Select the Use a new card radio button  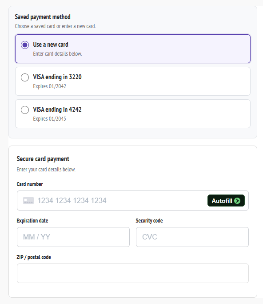pos(25,45)
